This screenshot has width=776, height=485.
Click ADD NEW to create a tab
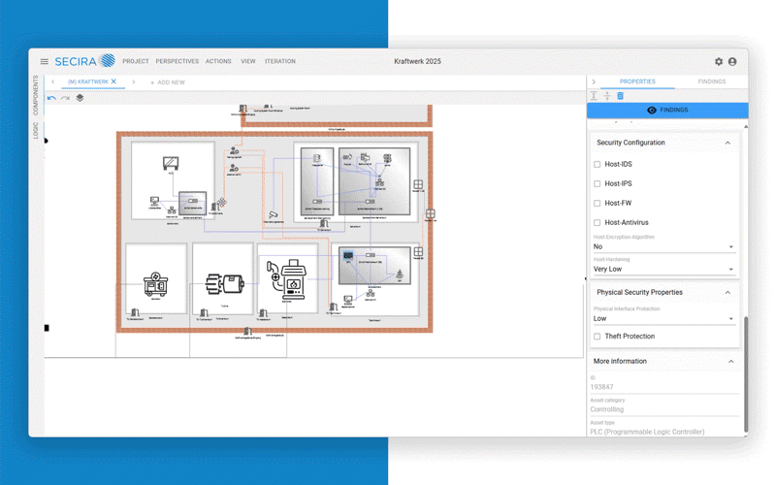coord(167,82)
